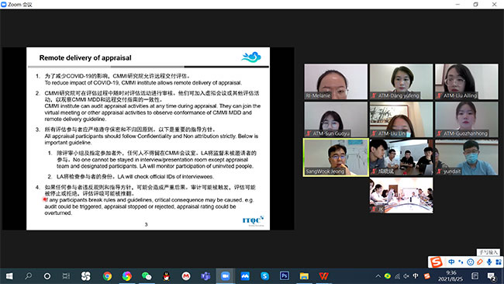Open WPS Office taskbar icon
The width and height of the screenshot is (504, 284).
click(x=323, y=276)
